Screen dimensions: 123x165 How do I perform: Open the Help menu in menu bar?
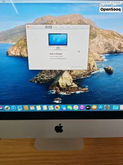(3, 2)
